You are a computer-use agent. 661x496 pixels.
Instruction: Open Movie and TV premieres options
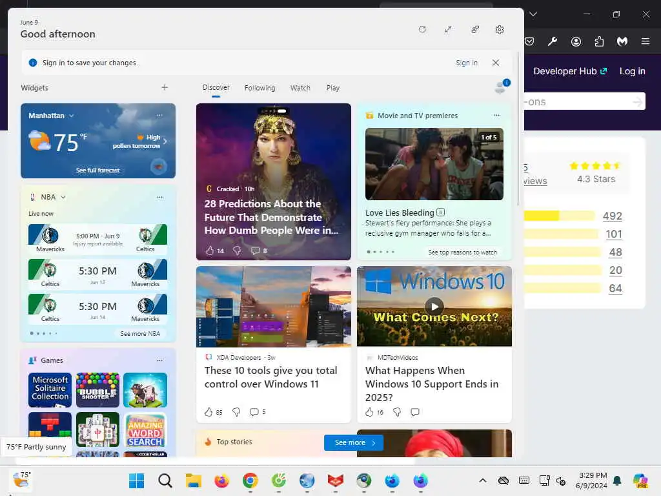pyautogui.click(x=496, y=115)
